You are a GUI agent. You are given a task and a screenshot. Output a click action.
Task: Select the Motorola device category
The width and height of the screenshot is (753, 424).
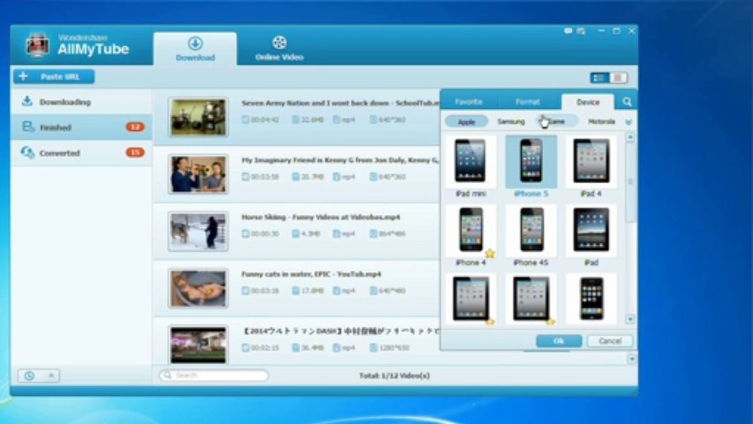point(602,121)
